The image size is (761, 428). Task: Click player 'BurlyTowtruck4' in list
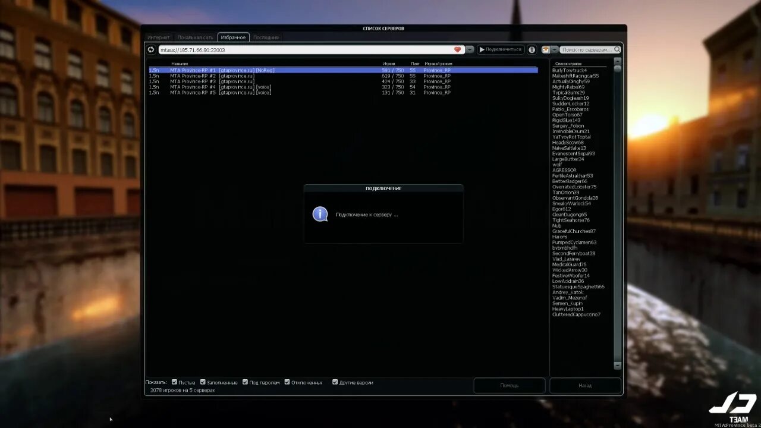569,70
